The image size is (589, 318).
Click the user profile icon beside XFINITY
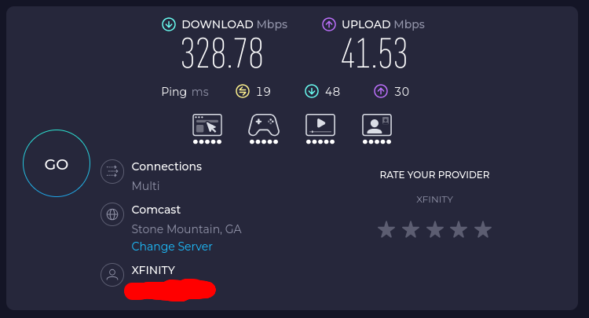(112, 275)
